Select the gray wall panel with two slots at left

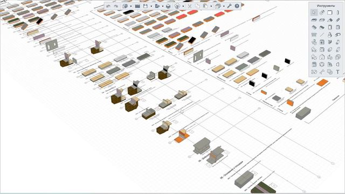(x=52, y=45)
